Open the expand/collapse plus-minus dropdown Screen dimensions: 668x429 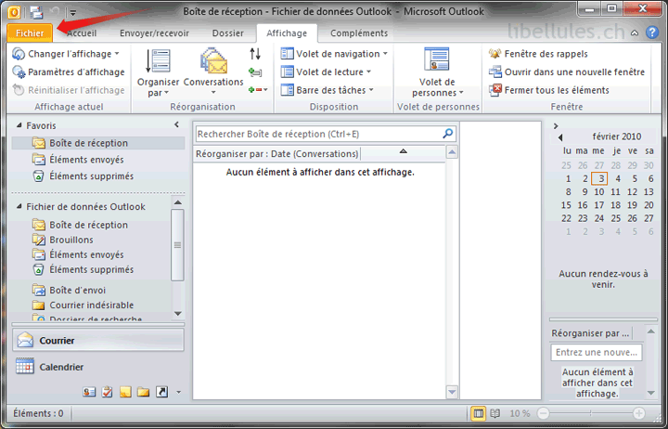point(258,90)
